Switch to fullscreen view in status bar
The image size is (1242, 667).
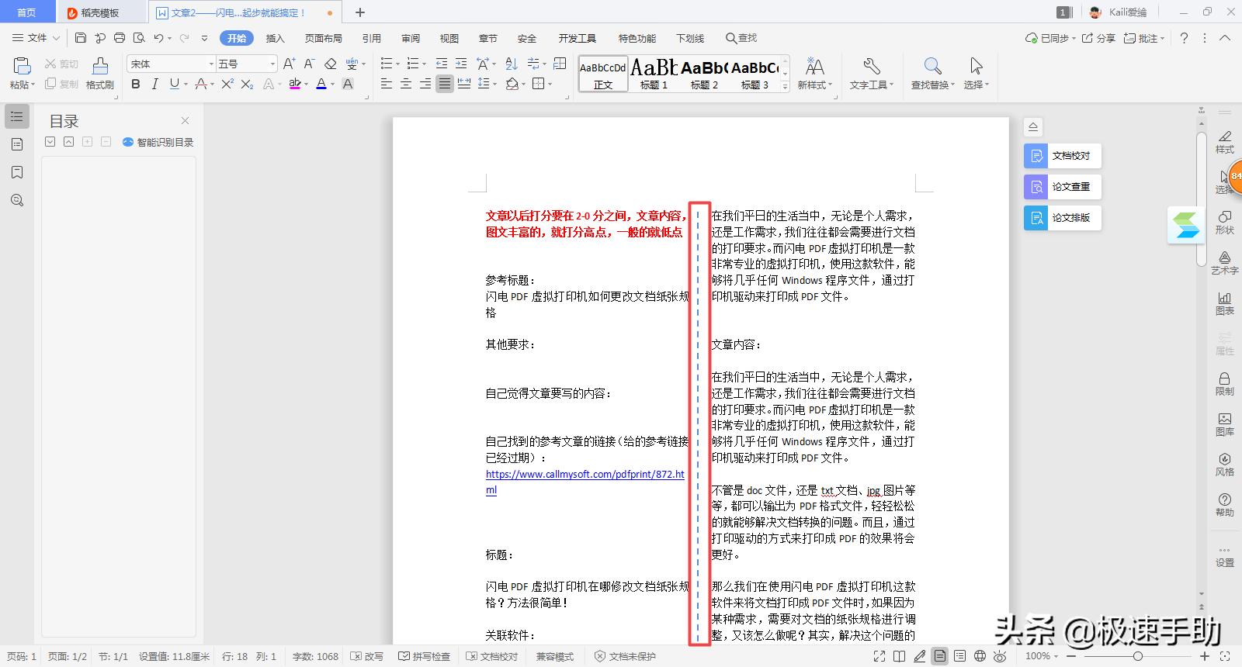[x=879, y=656]
